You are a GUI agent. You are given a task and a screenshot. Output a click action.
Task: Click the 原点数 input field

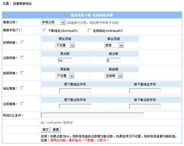65,60
